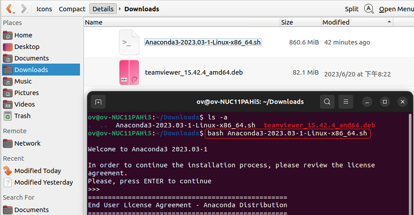Click the Home folder icon in sidebar
This screenshot has height=215, width=414.
(x=8, y=35)
